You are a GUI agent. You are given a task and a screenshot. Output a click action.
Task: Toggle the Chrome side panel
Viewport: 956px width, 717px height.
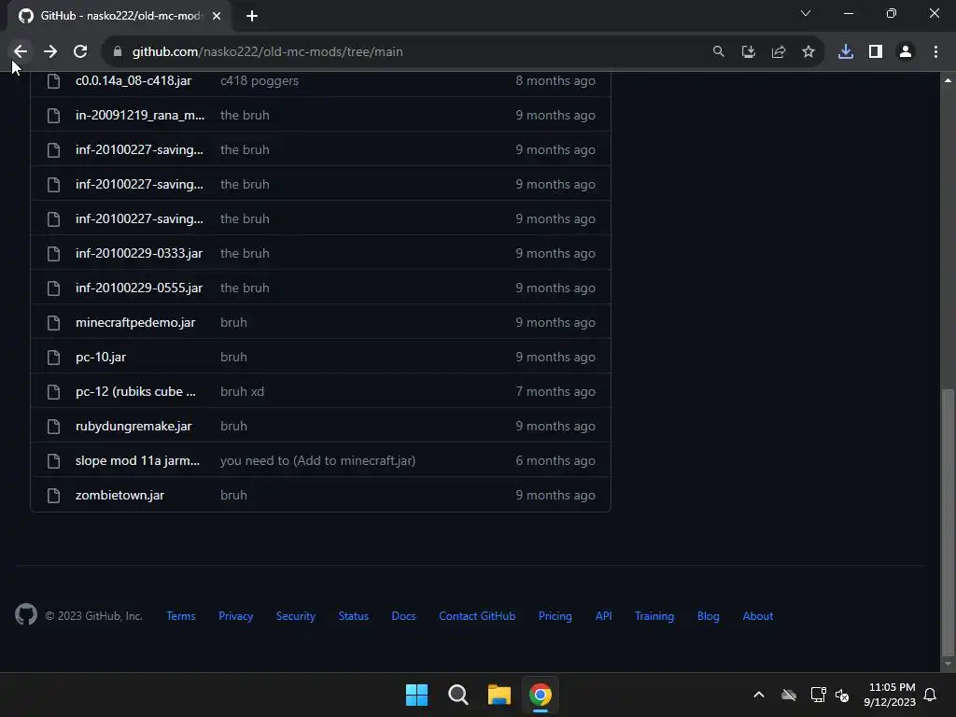pyautogui.click(x=875, y=52)
